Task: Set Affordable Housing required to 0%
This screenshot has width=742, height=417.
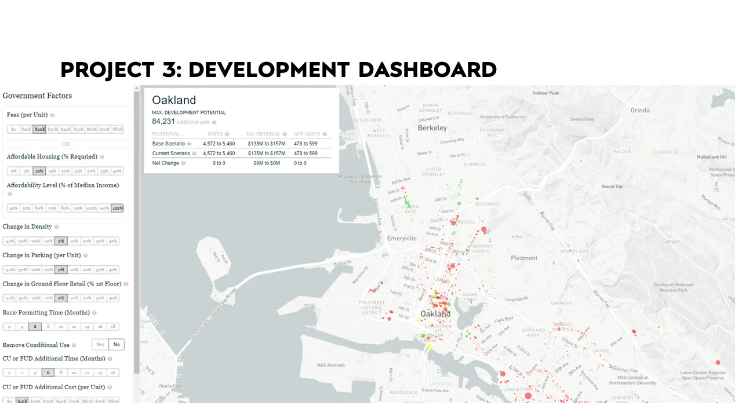Action: (x=13, y=171)
